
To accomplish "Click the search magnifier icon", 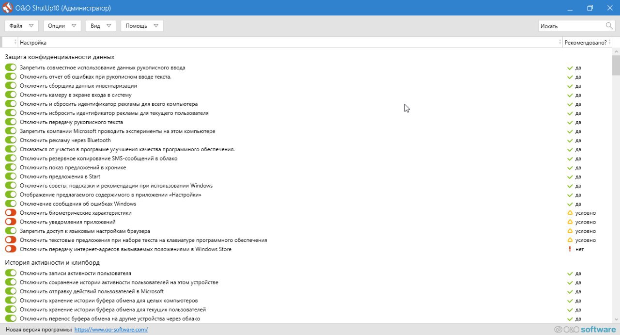I will 609,26.
